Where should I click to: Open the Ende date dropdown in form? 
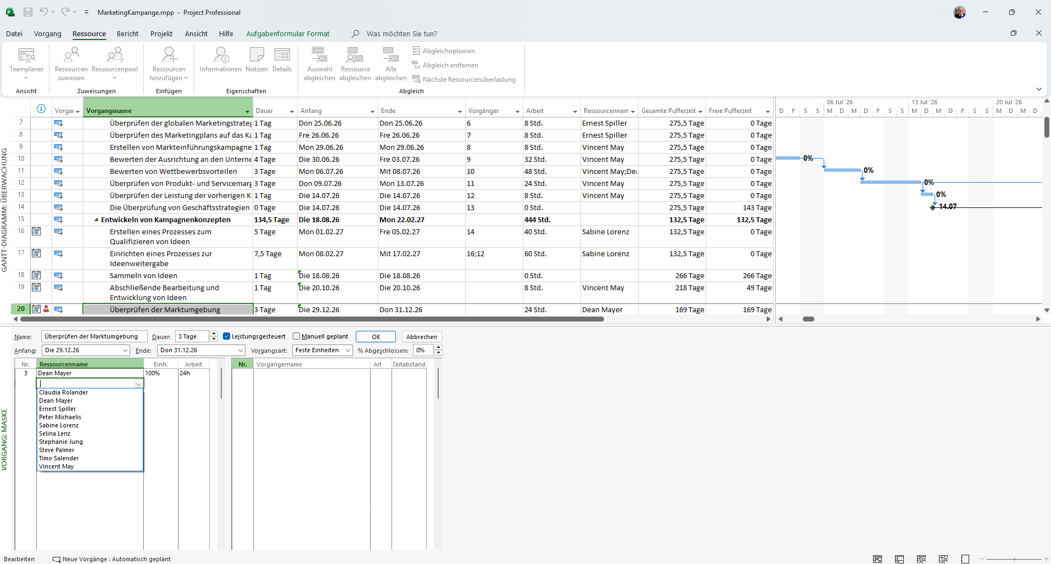[x=241, y=351]
